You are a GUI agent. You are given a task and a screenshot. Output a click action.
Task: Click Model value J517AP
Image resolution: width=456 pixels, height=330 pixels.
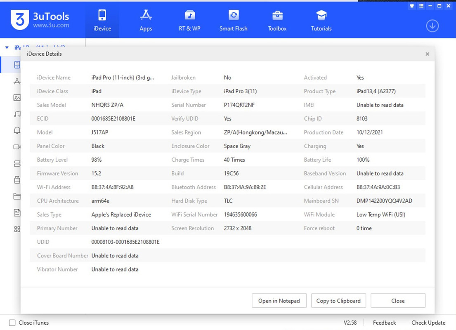pyautogui.click(x=99, y=132)
